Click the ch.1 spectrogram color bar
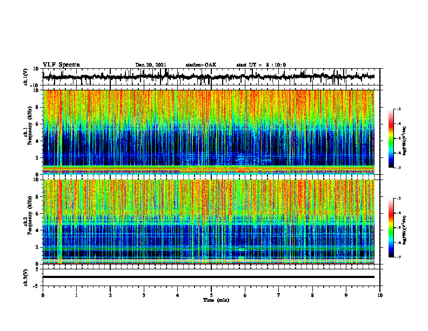Image resolution: width=428 pixels, height=331 pixels. (x=391, y=138)
